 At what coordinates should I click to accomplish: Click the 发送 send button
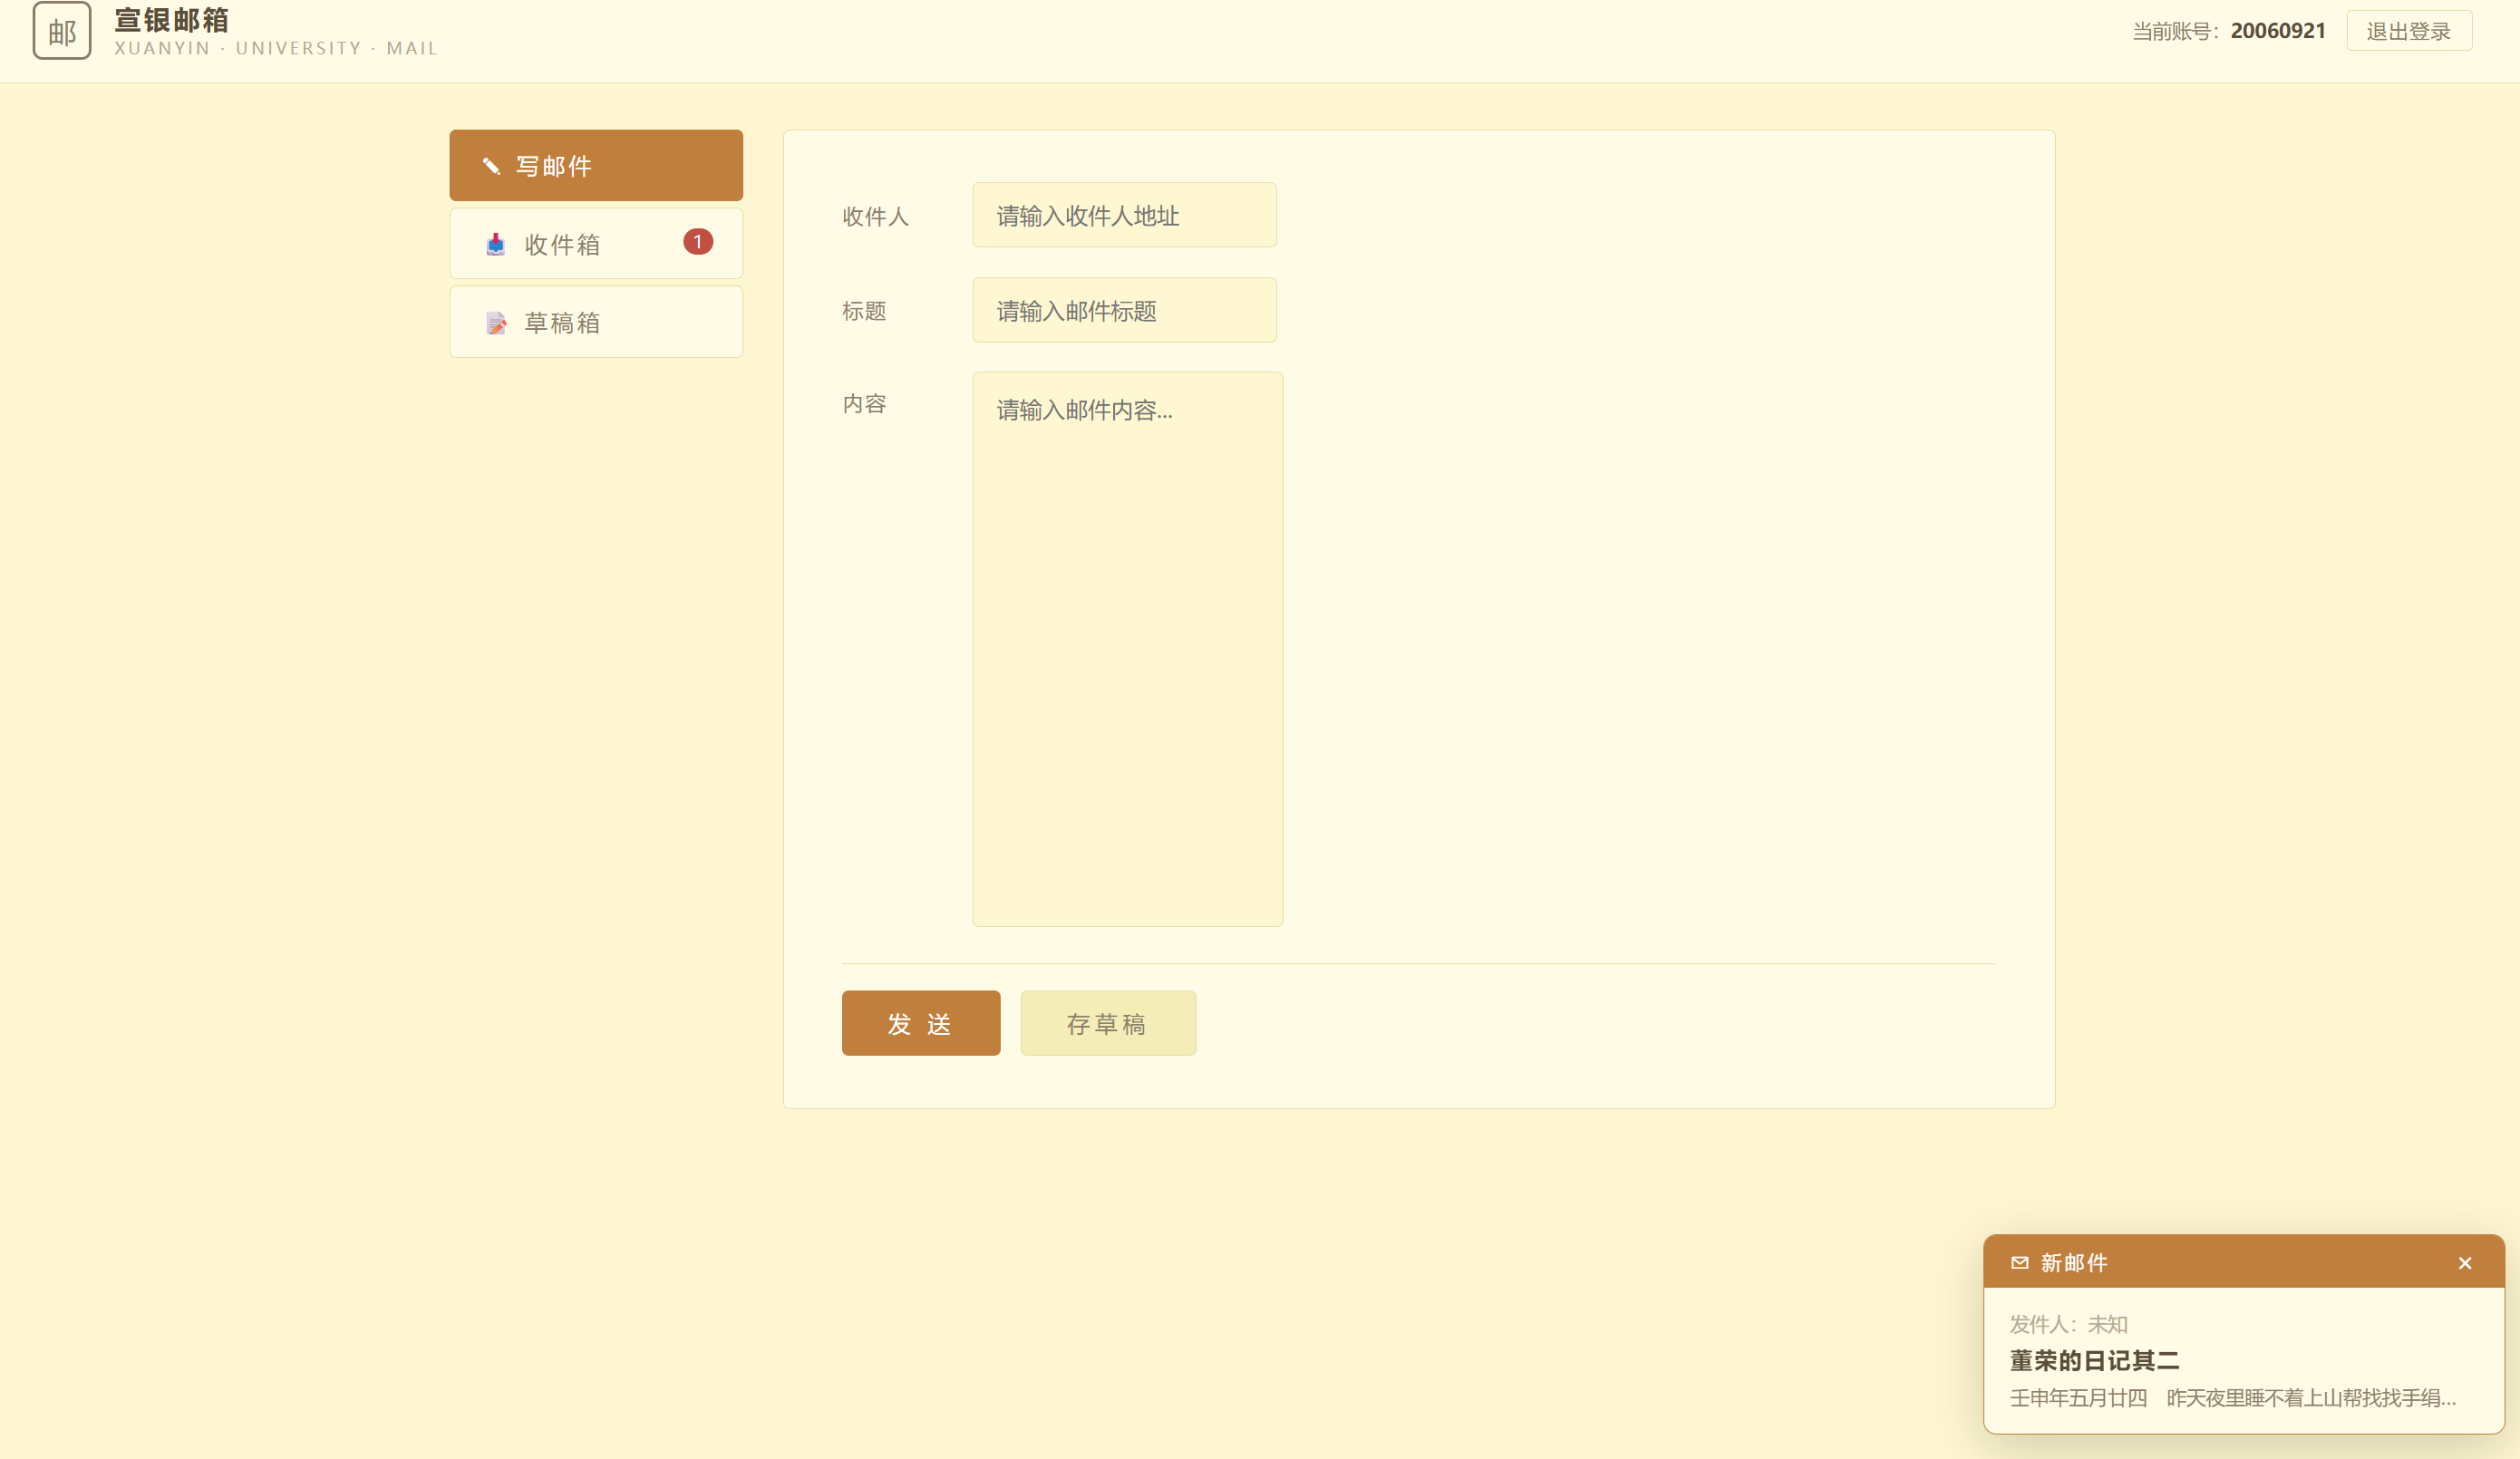pos(921,1023)
